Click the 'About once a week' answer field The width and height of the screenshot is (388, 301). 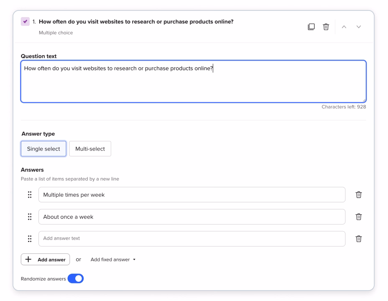coord(192,217)
